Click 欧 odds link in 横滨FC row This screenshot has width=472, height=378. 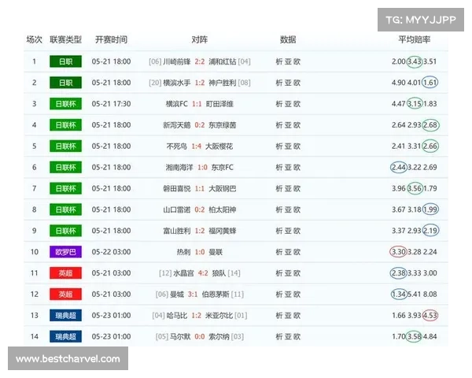297,104
